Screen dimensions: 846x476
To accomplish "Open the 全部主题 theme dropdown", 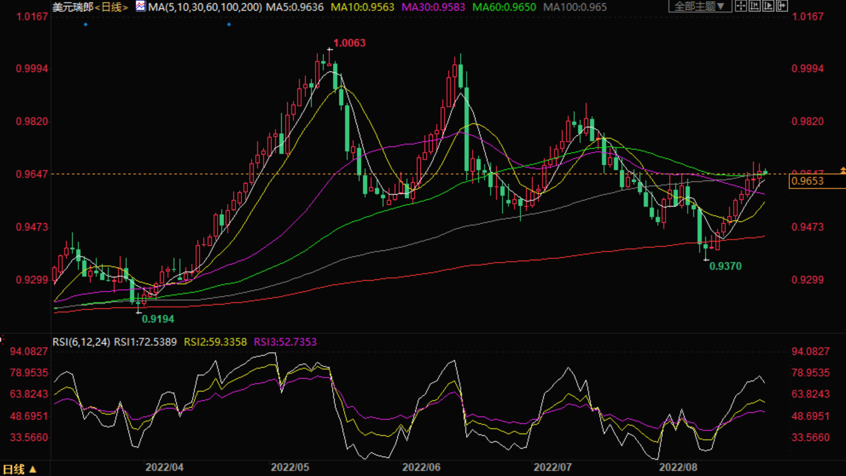I will [x=699, y=6].
